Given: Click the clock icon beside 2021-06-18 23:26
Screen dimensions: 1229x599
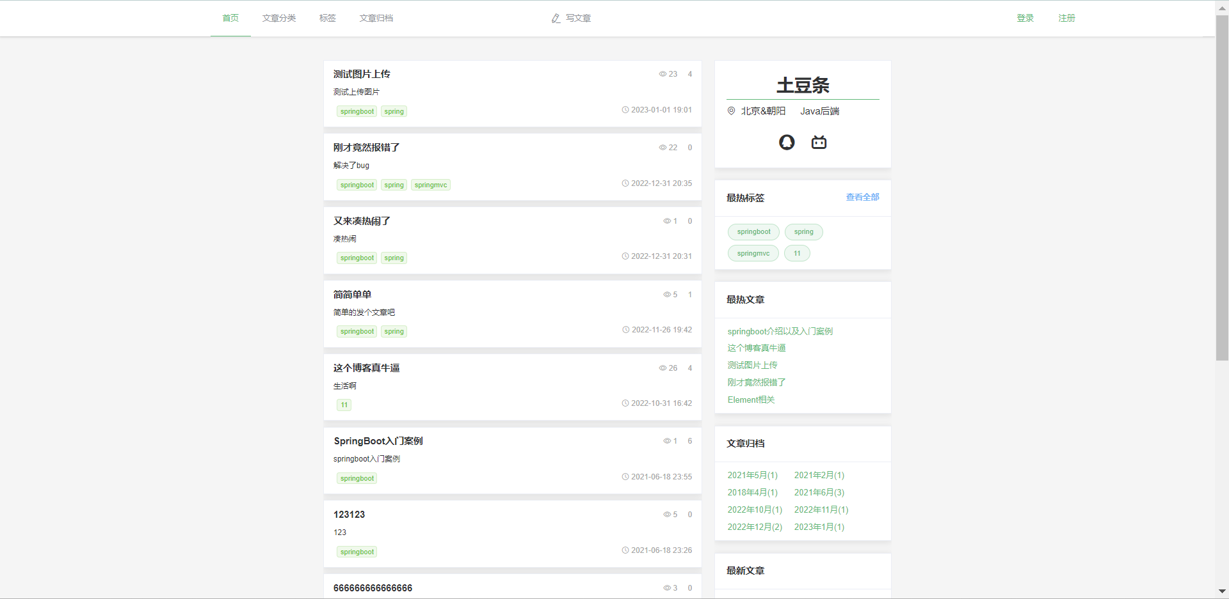Looking at the screenshot, I should click(625, 550).
